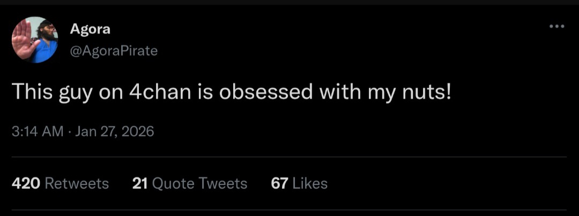Click the "Quote Tweets" label text
Screen dimensions: 579x216
pos(199,183)
